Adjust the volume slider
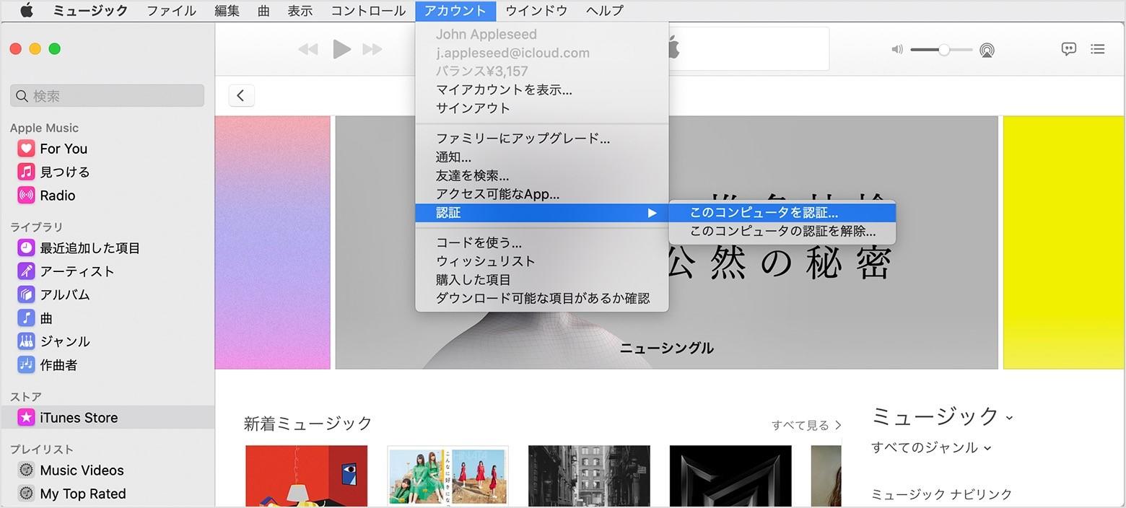Image resolution: width=1126 pixels, height=508 pixels. (941, 50)
